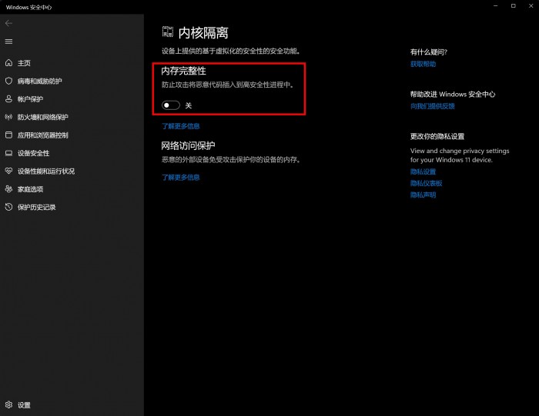Click the history clock icon for 保护历史记录
539x416 pixels.
pyautogui.click(x=9, y=207)
